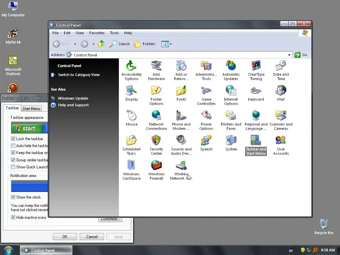The height and width of the screenshot is (255, 340).
Task: Expand the Address bar dropdown
Action: click(x=289, y=55)
